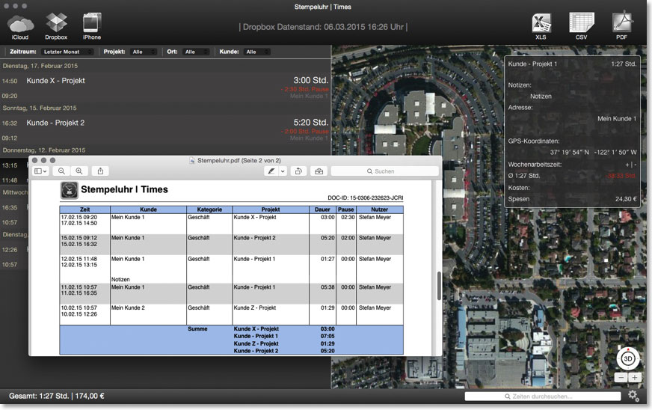This screenshot has height=410, width=652.
Task: Click the Nutzer column header in PDF
Action: 379,209
